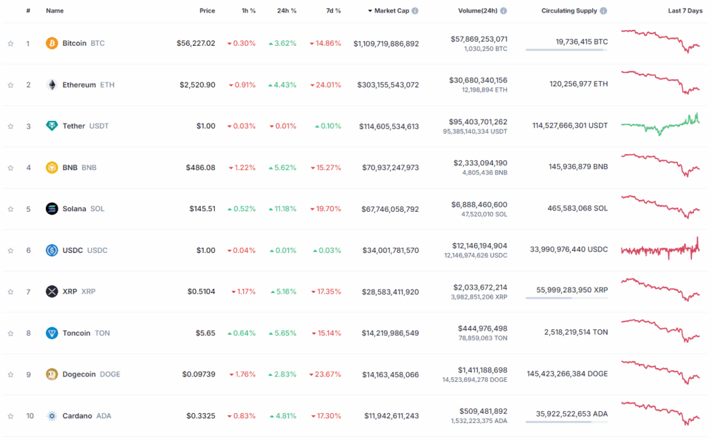
Task: Sort by the # rank column header
Action: (28, 11)
